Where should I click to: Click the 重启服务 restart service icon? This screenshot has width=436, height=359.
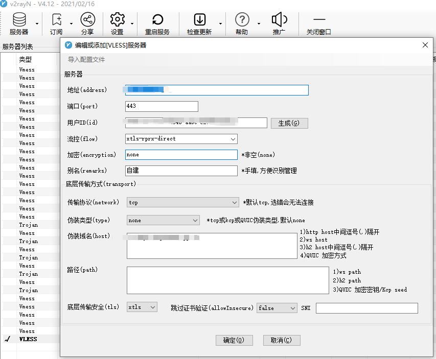(157, 24)
